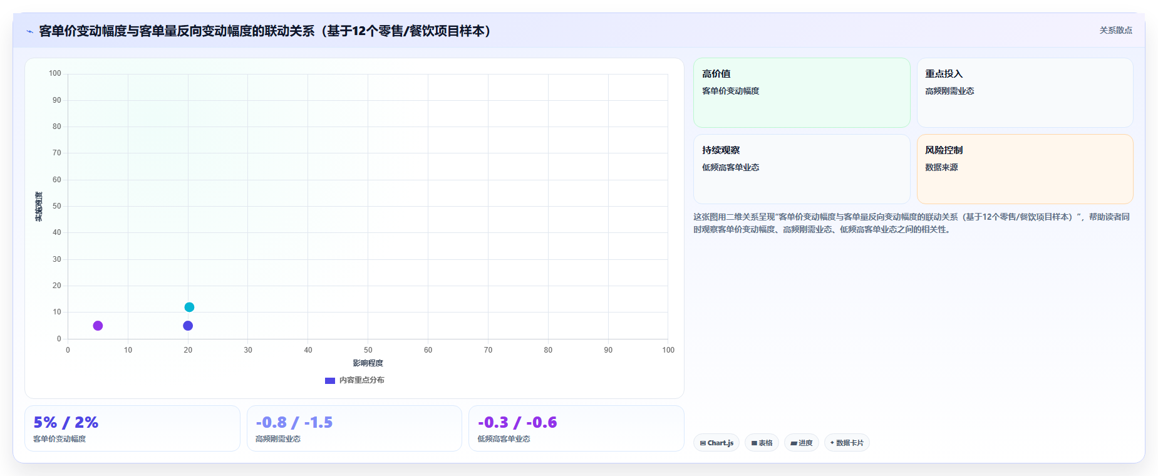Select the 风险控制 quadrant card
This screenshot has width=1158, height=476.
[1025, 169]
